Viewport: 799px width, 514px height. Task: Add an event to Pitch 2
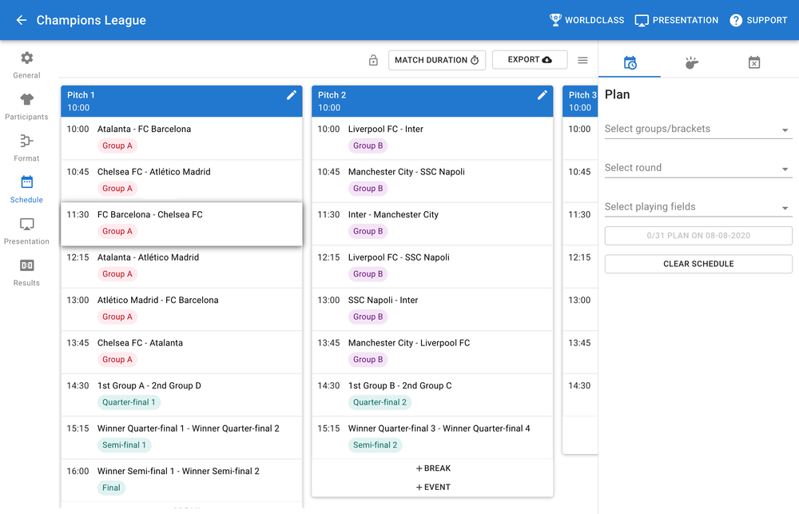tap(432, 488)
